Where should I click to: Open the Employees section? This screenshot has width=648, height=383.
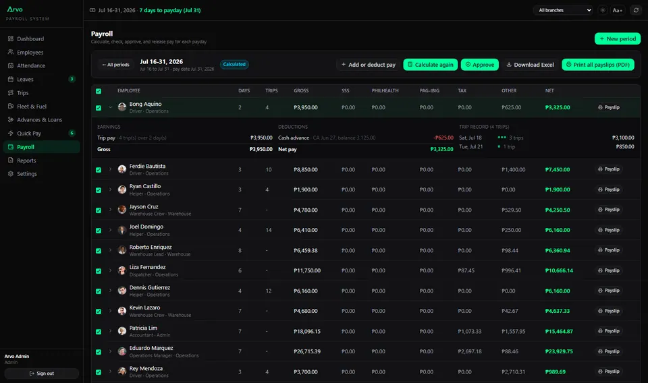point(41,53)
